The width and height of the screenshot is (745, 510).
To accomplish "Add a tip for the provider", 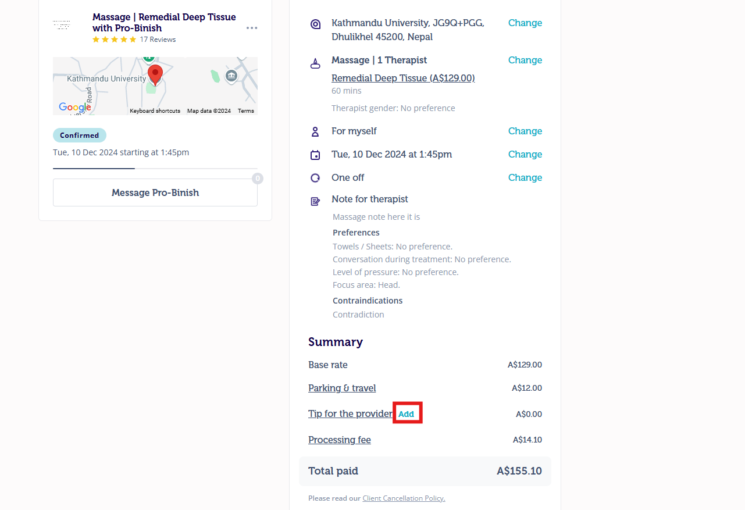I will 407,414.
